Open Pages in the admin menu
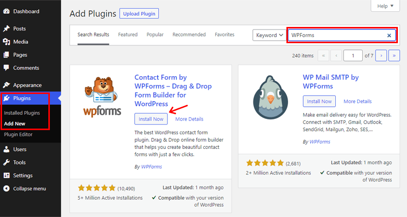The image size is (407, 217). pos(20,55)
